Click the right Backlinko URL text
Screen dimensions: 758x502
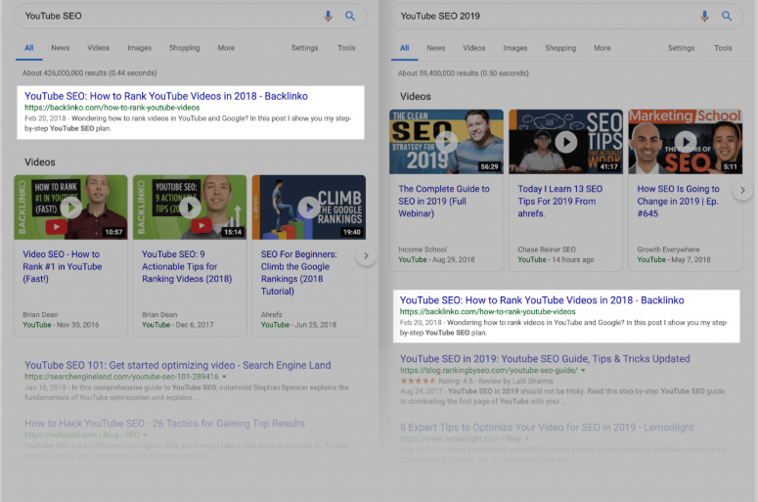pos(488,311)
